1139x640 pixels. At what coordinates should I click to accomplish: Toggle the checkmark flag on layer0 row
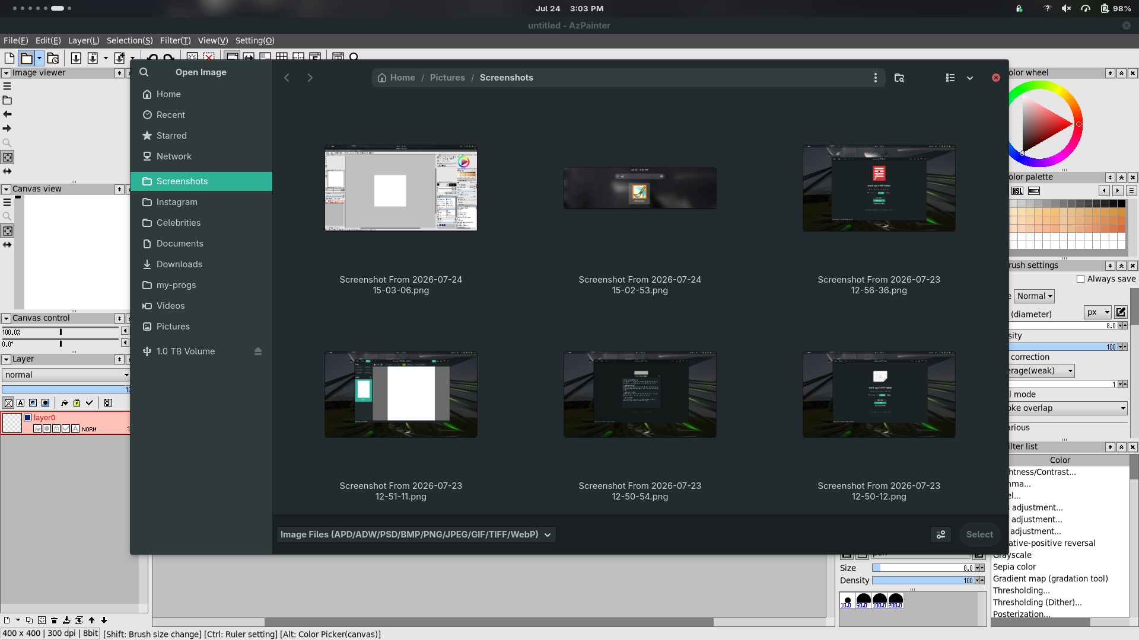pos(66,428)
